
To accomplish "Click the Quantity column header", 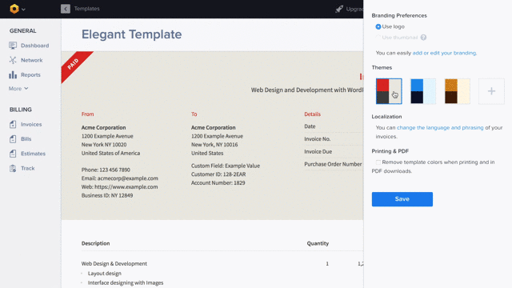I will 318,243.
